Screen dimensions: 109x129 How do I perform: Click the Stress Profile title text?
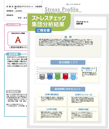(62, 9)
